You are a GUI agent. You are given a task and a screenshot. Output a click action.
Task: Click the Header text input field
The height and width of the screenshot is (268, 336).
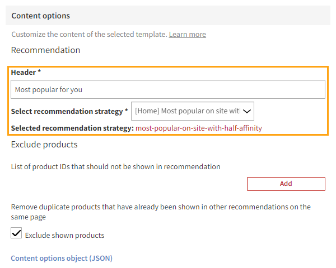point(168,89)
